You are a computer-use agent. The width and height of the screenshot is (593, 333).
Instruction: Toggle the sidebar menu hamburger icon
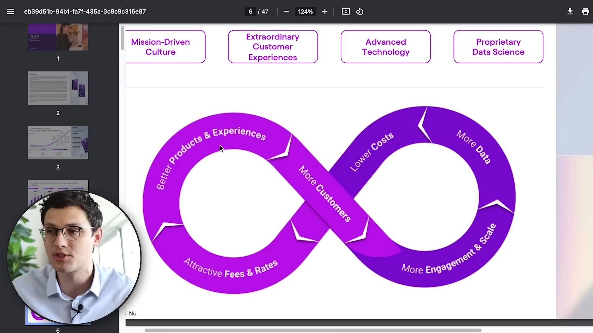(11, 11)
